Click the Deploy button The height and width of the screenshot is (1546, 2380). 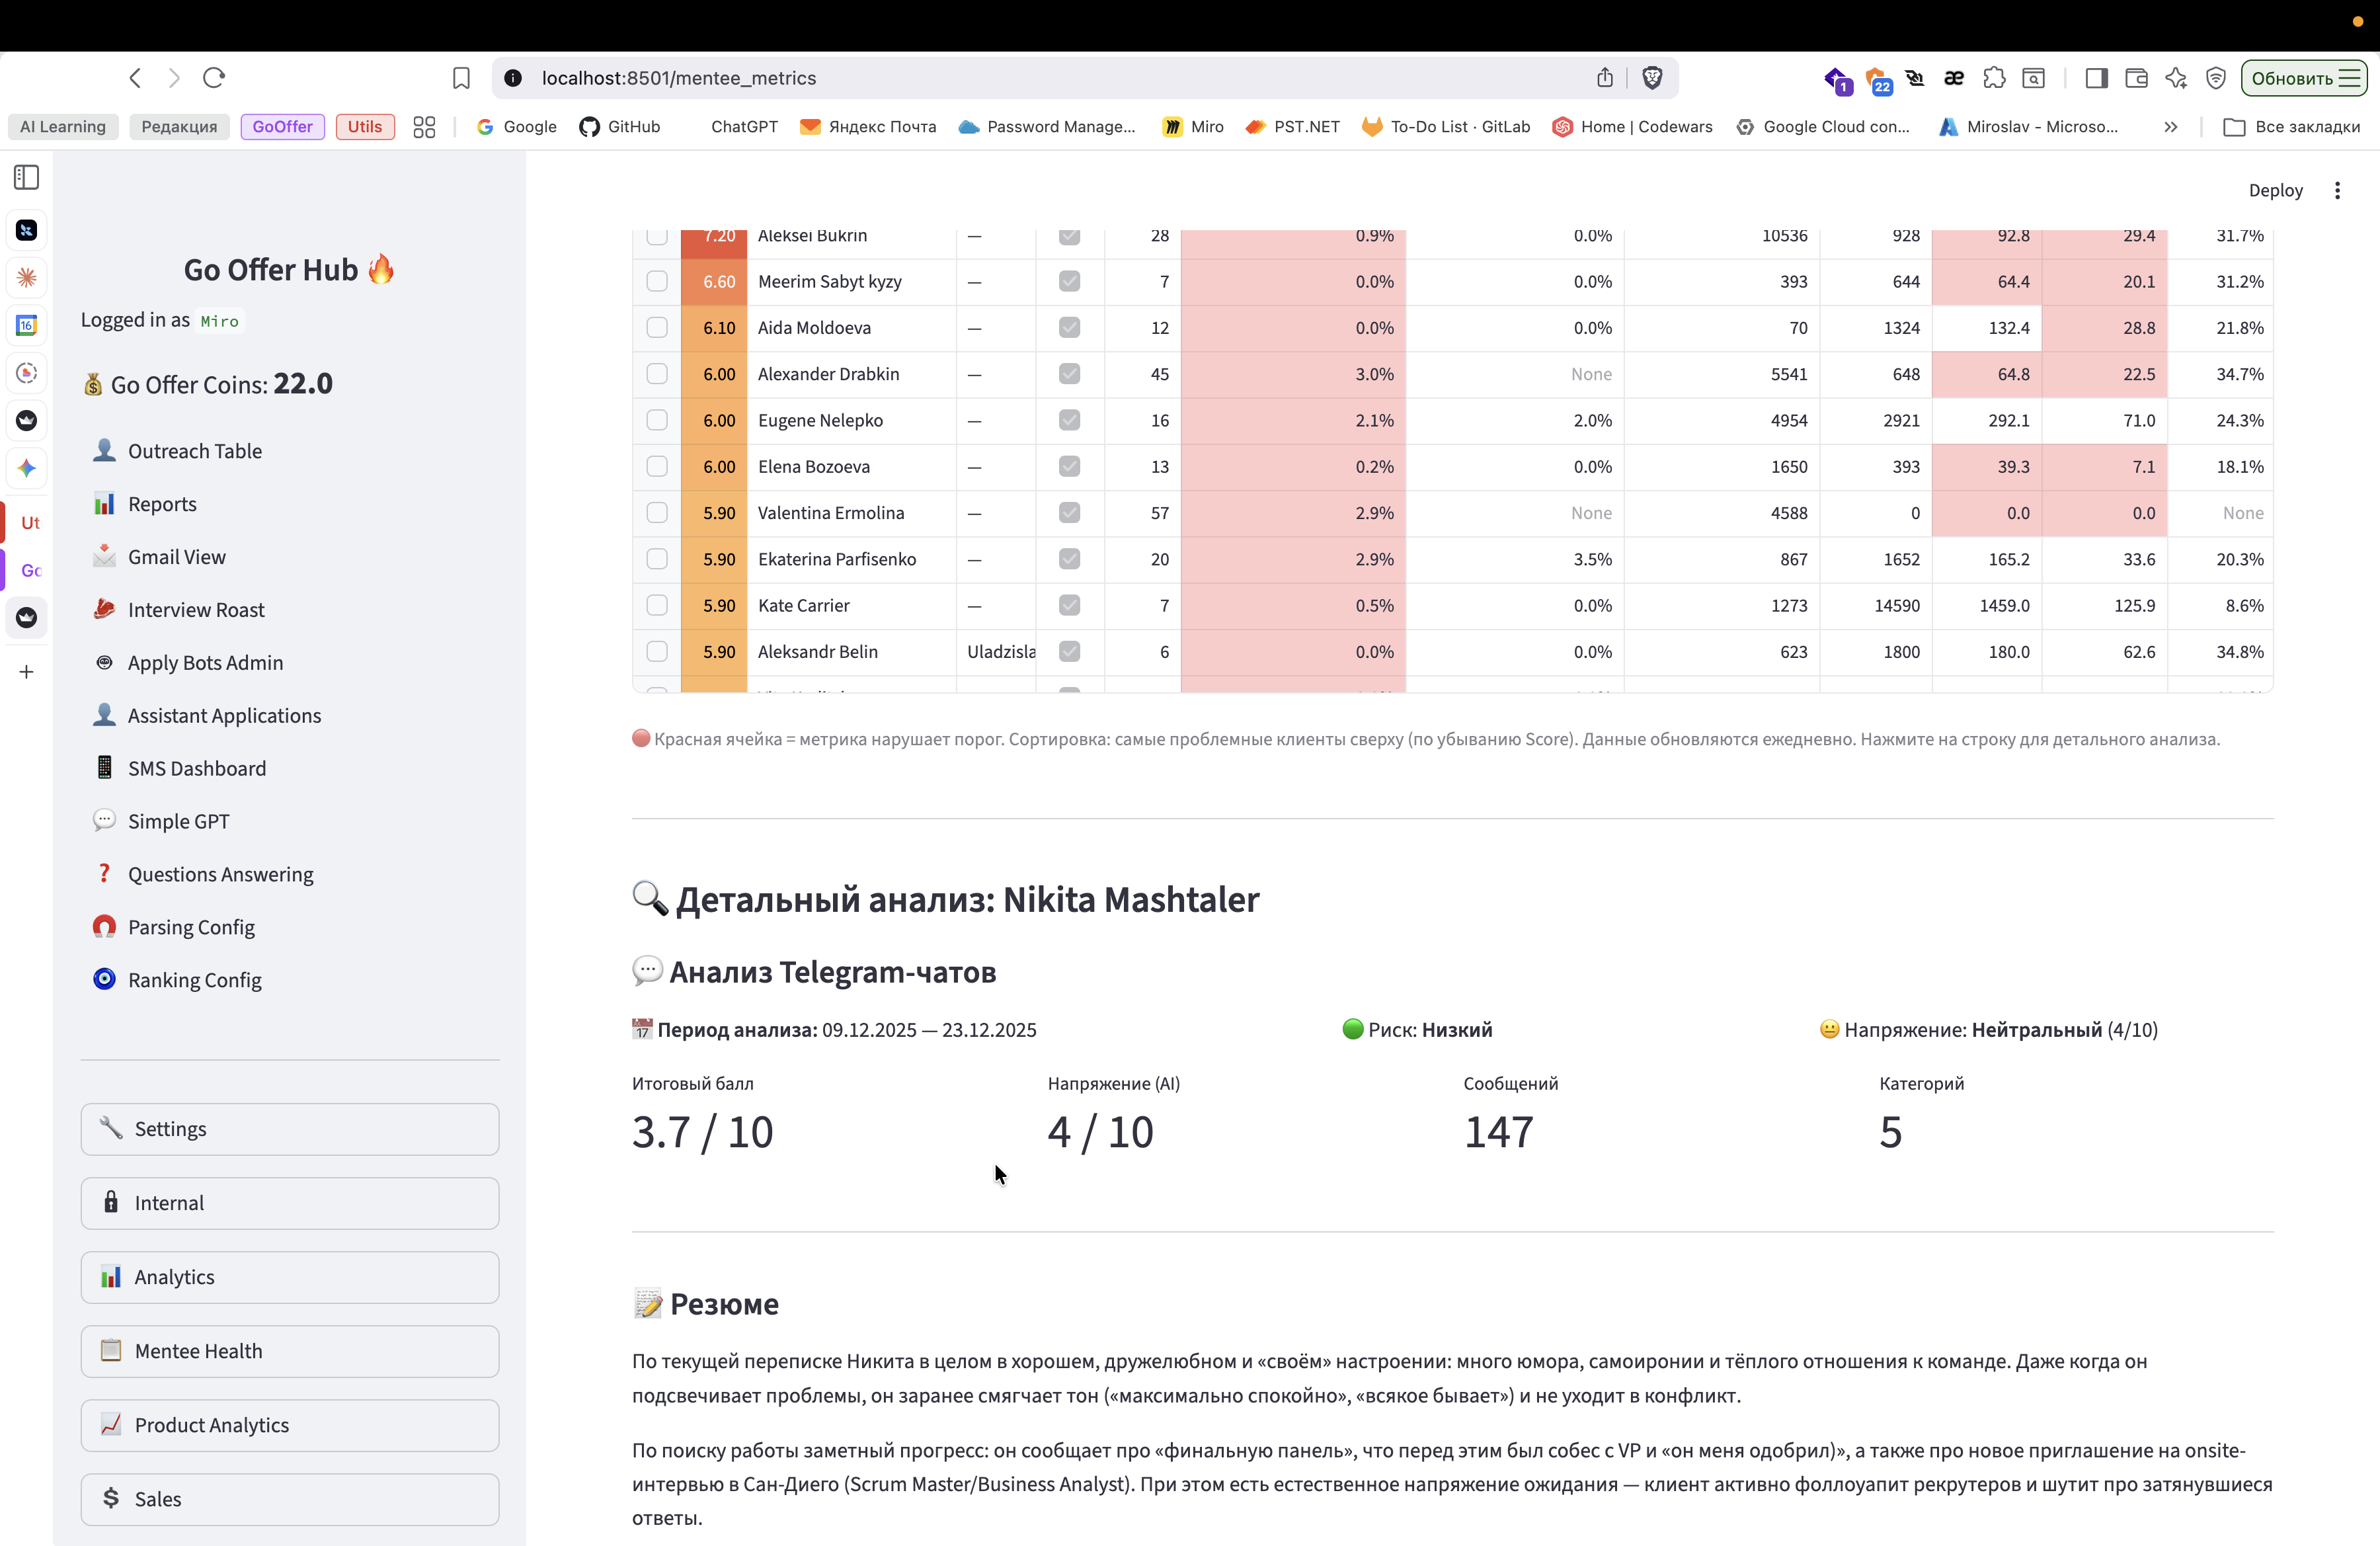point(2275,190)
